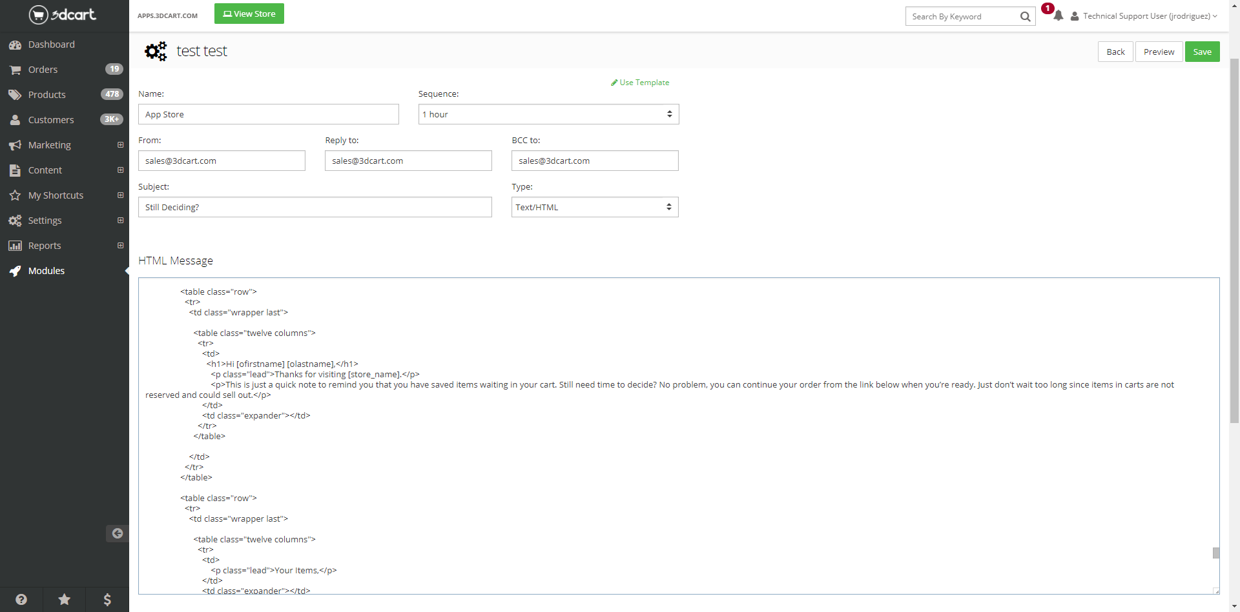
Task: Open the Sequence dropdown
Action: pyautogui.click(x=548, y=114)
